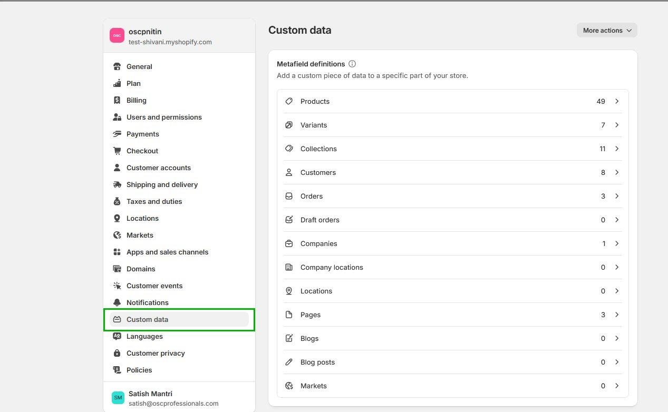Open the More actions dropdown
This screenshot has height=412, width=668.
pyautogui.click(x=606, y=31)
